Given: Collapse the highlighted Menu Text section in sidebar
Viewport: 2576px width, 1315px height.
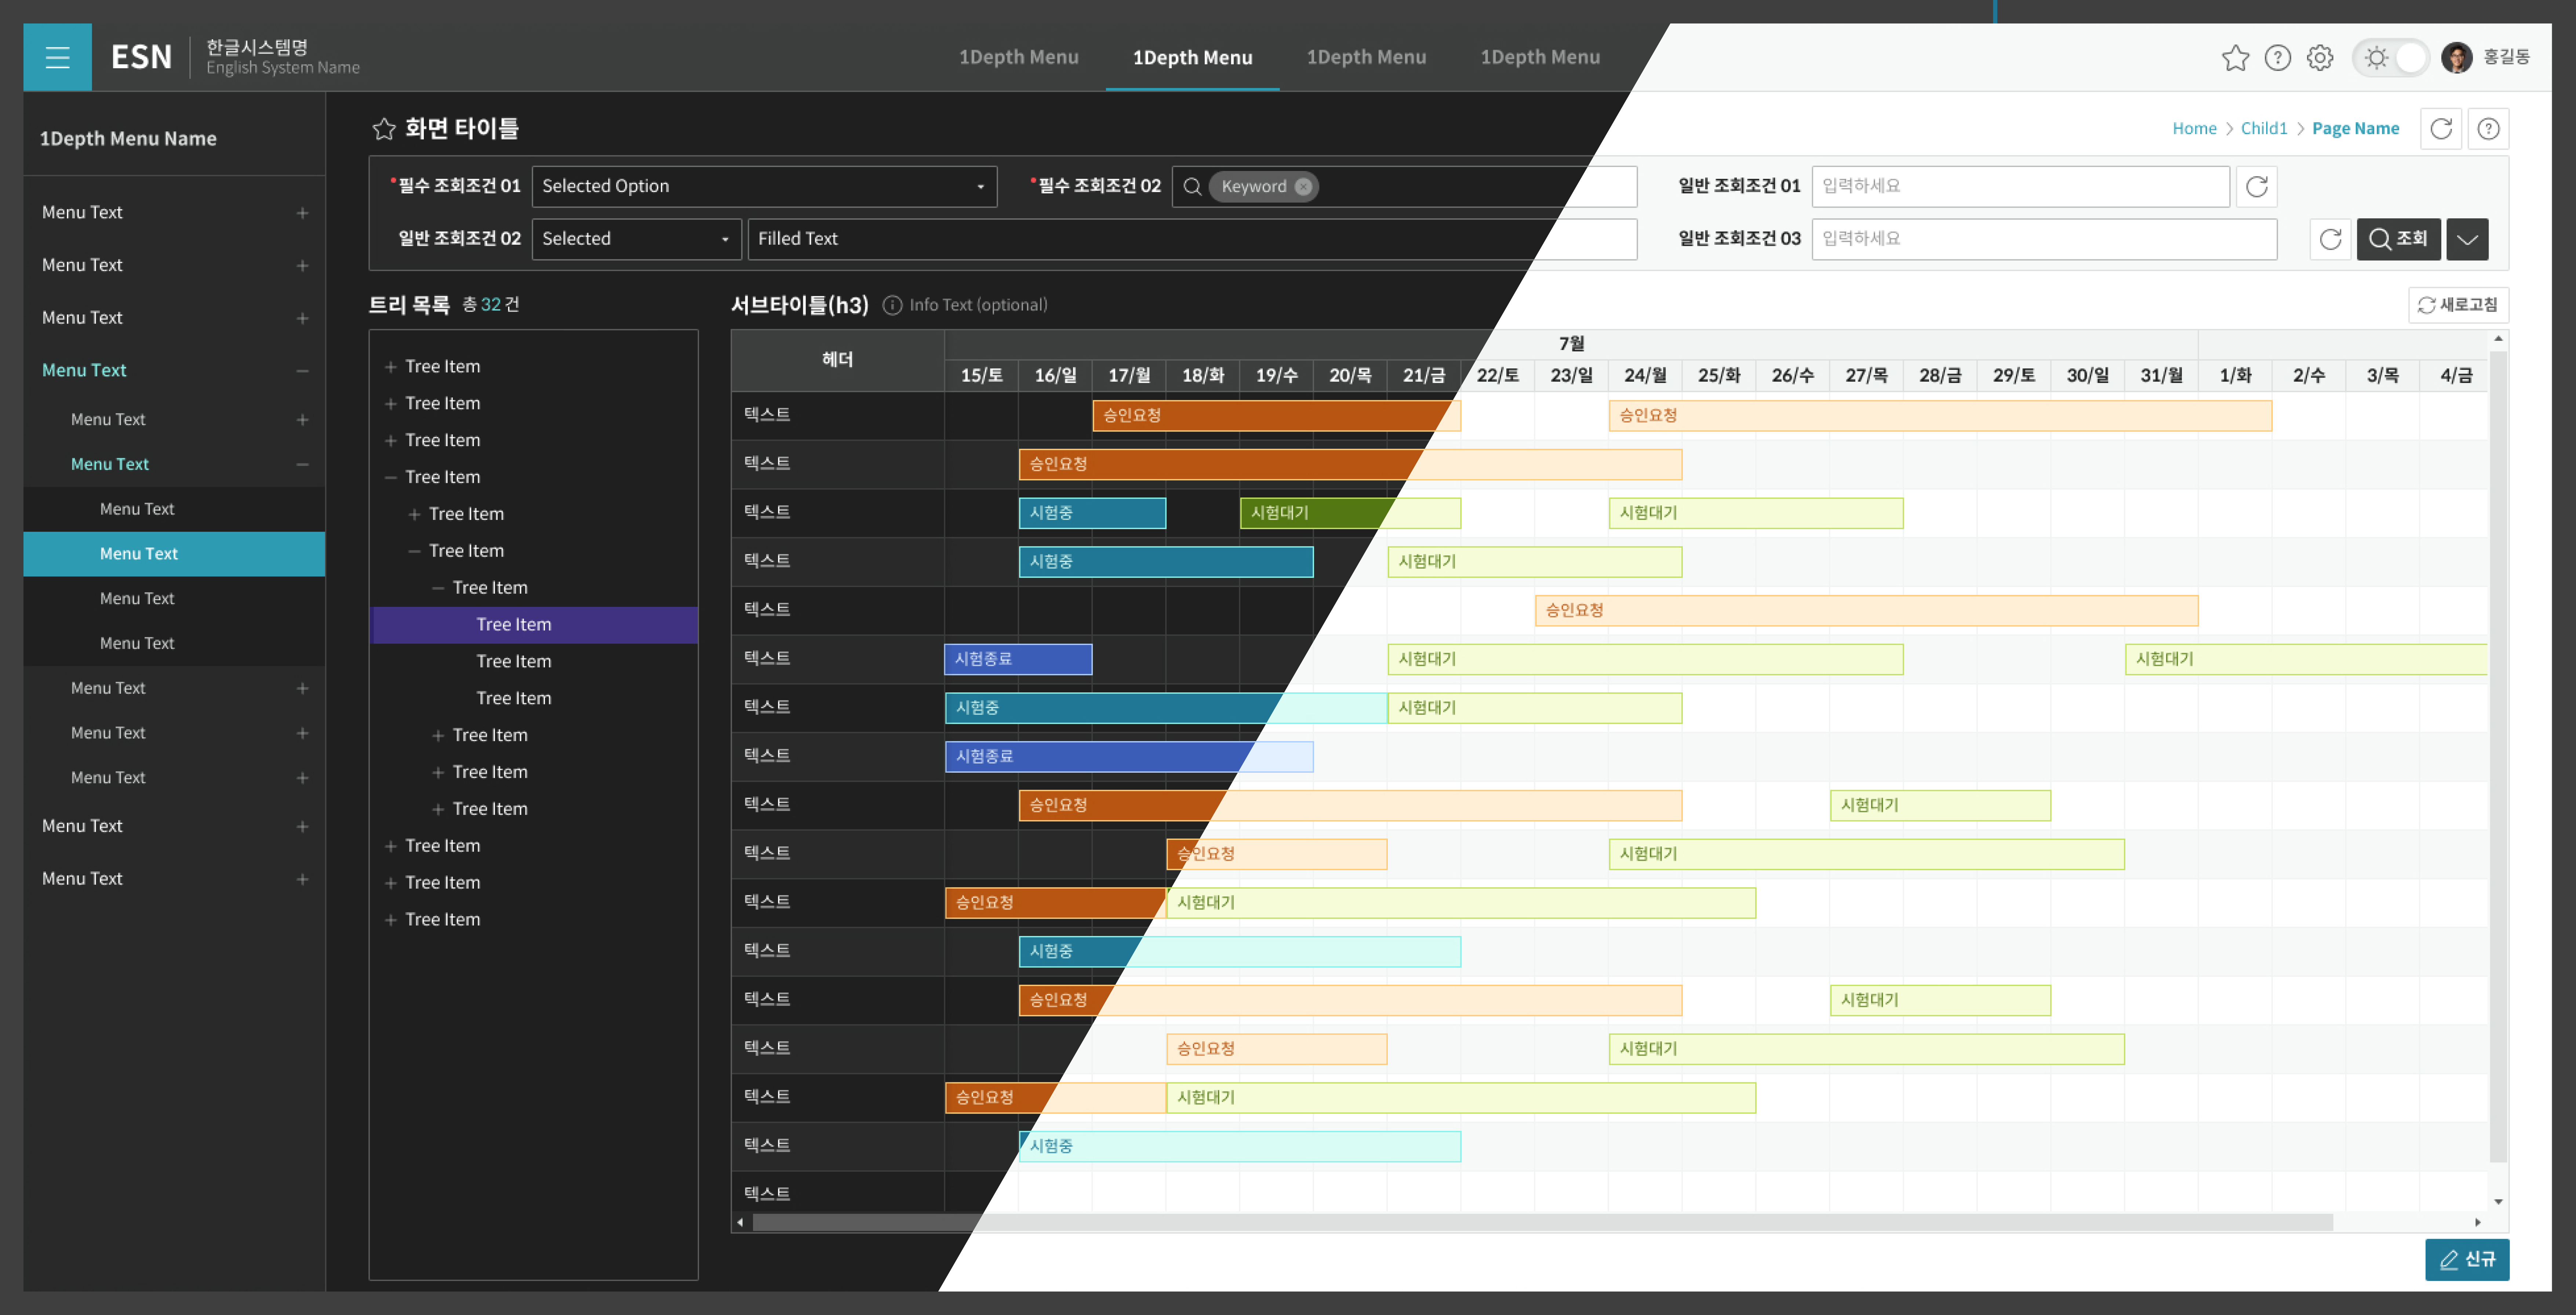Looking at the screenshot, I should coord(302,371).
